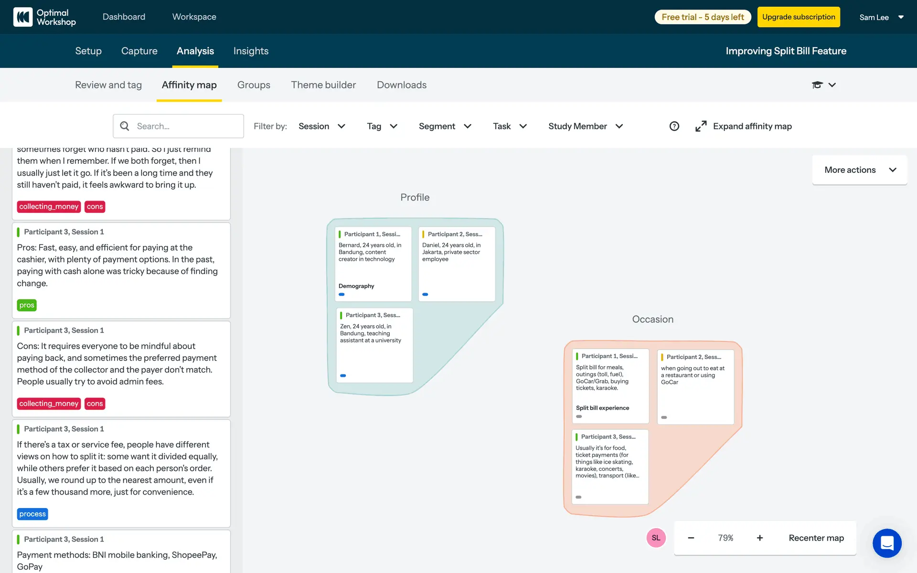This screenshot has height=573, width=917.
Task: Open the help question mark icon
Action: coord(674,126)
